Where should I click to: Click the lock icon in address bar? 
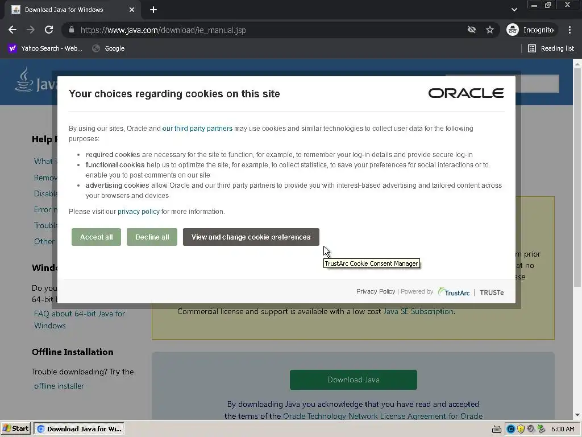(72, 30)
